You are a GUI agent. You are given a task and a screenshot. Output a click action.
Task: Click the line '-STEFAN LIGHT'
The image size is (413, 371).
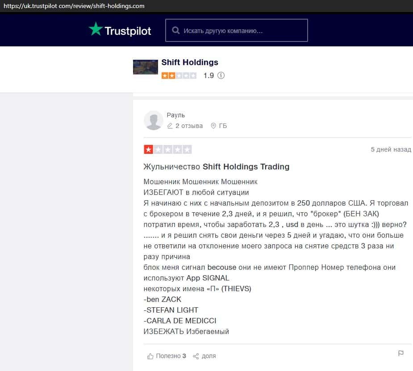(171, 310)
